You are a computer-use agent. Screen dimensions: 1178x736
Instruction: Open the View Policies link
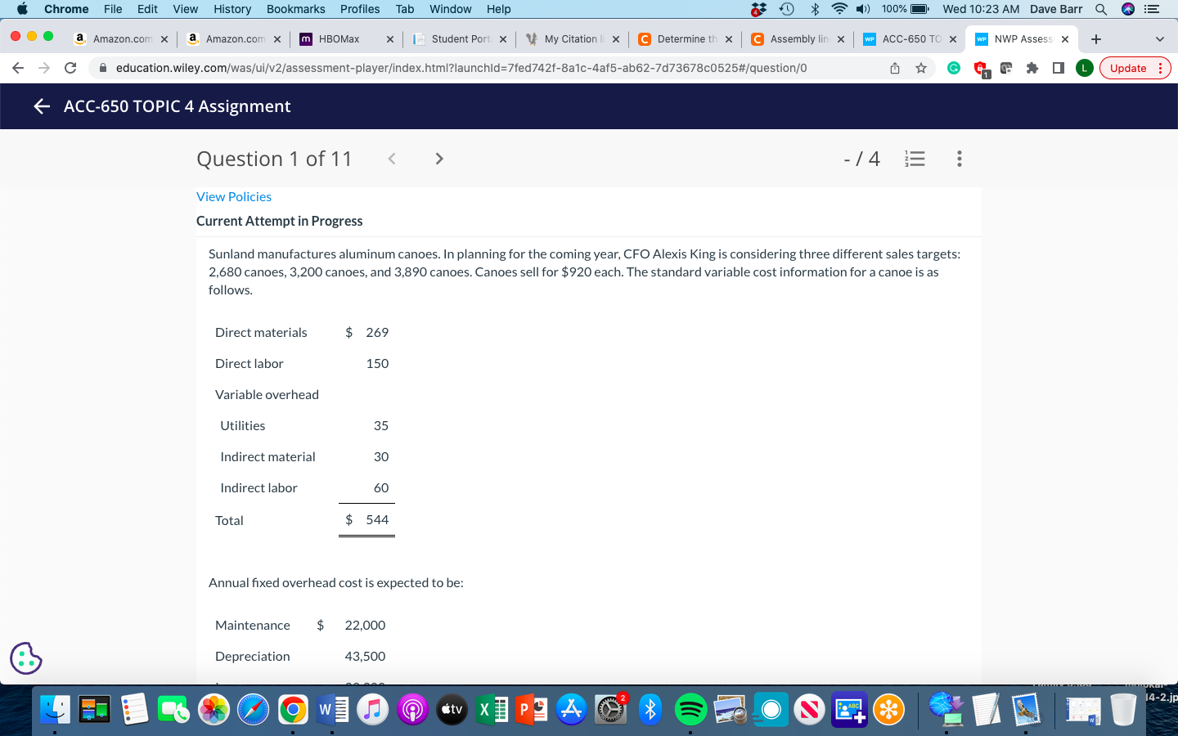[234, 196]
